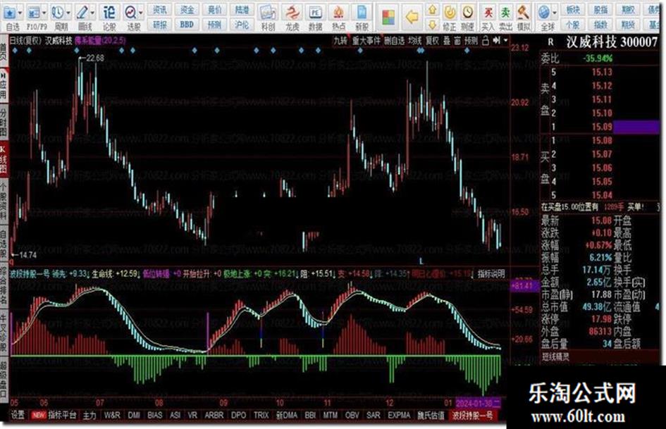Viewport: 666px width, 429px height.
Task: Click the arrow-to-bar icon beside the padlock
Action: 496,41
